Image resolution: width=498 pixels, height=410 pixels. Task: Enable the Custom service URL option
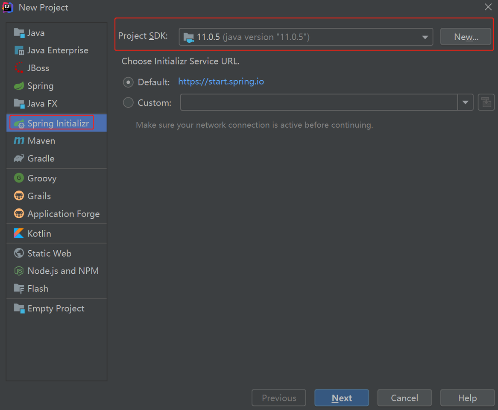[128, 102]
